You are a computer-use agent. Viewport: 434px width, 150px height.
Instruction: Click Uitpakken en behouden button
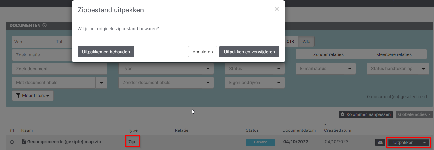(x=106, y=52)
